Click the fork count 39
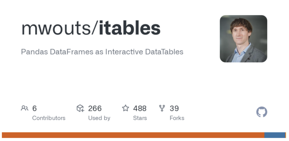The width and height of the screenshot is (289, 141). click(x=174, y=108)
